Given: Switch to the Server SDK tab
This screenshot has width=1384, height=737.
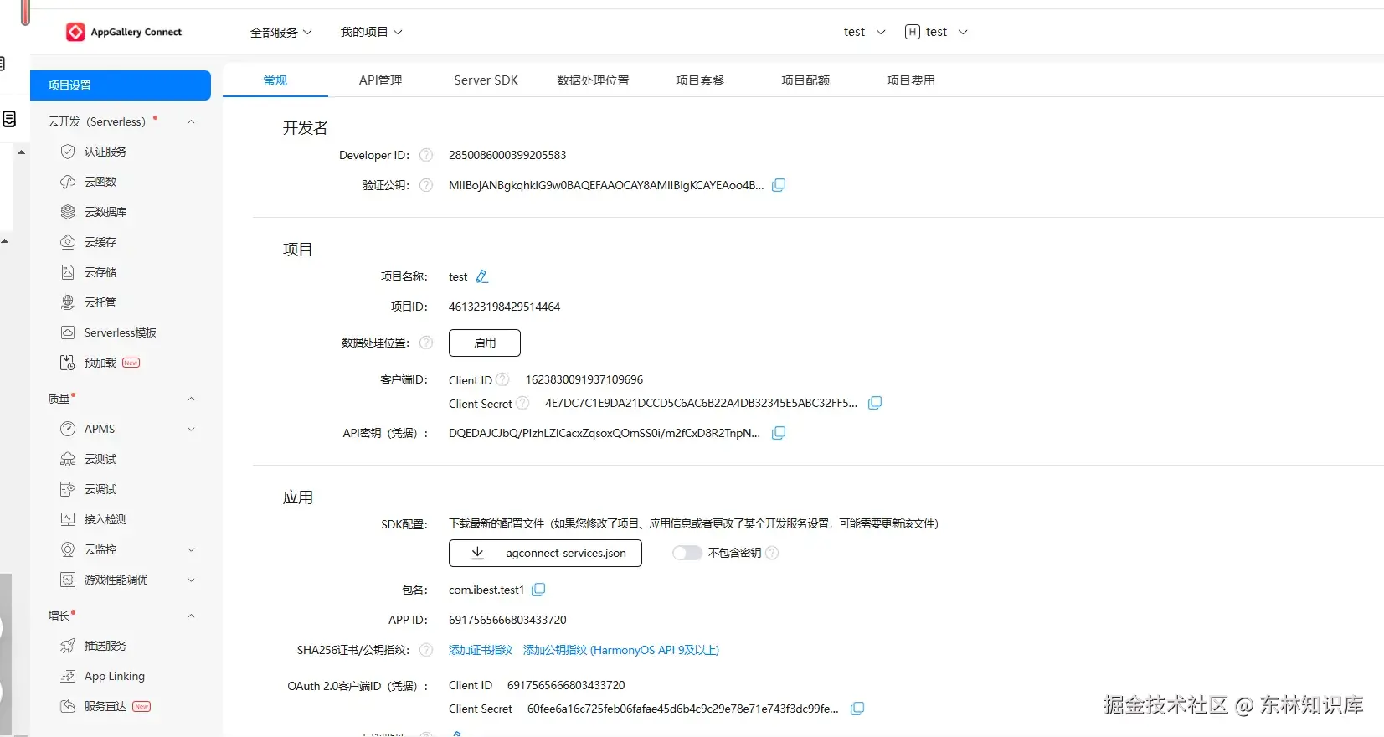Looking at the screenshot, I should (x=486, y=80).
